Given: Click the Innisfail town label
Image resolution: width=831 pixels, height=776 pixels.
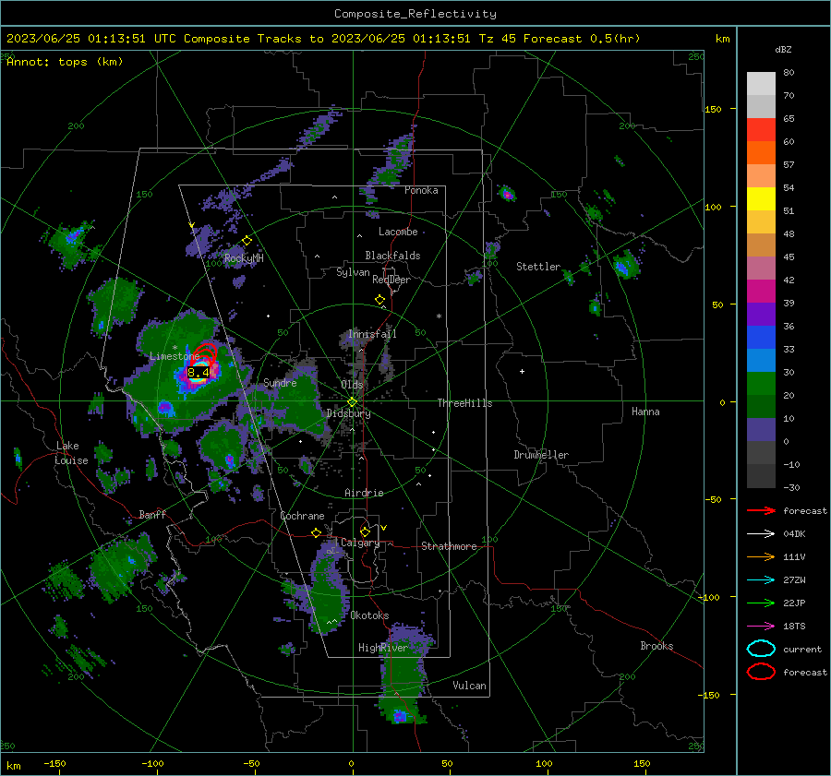Looking at the screenshot, I should (372, 334).
